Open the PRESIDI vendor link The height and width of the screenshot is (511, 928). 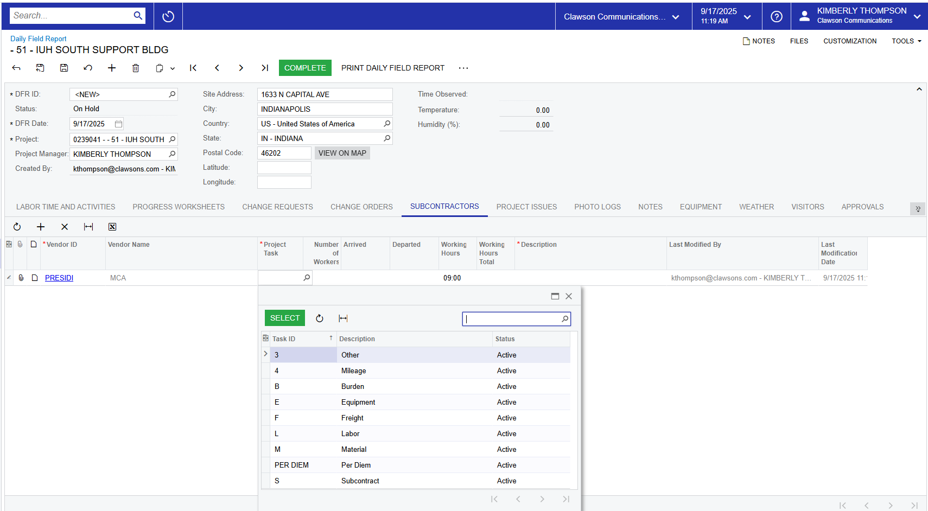pyautogui.click(x=59, y=278)
